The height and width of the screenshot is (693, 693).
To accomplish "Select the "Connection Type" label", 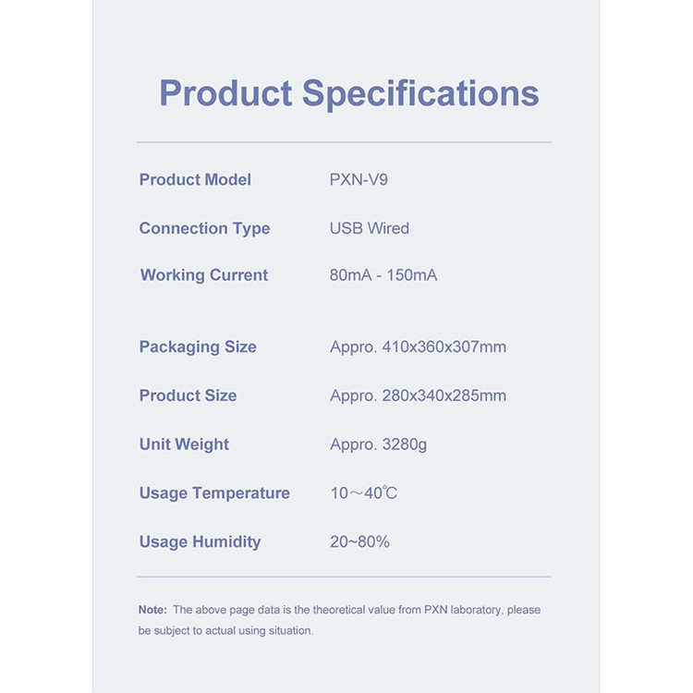I will [204, 228].
